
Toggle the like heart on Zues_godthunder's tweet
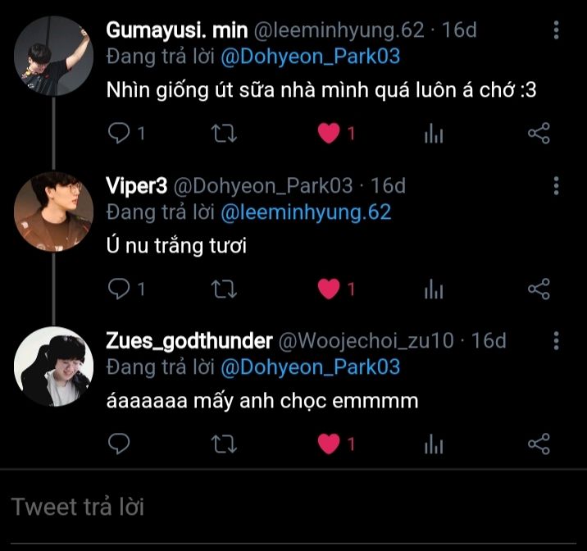click(x=329, y=444)
